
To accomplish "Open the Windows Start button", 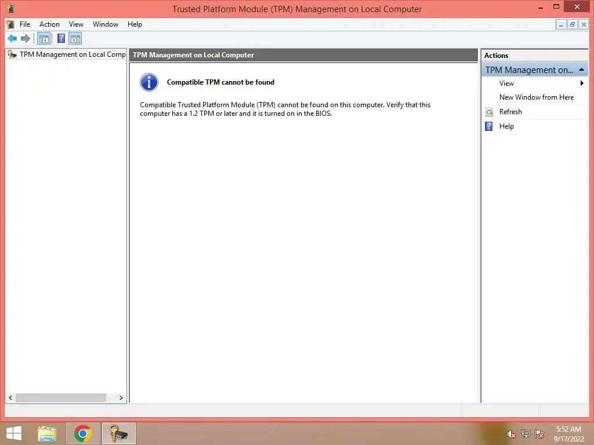I will (x=14, y=433).
